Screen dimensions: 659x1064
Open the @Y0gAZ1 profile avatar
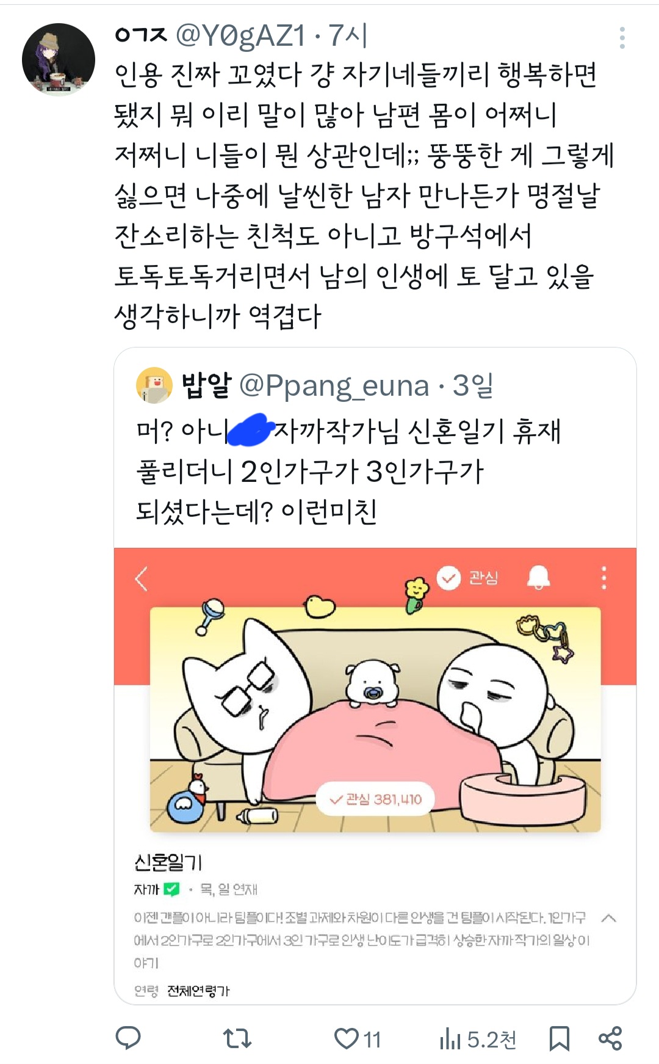(x=59, y=60)
